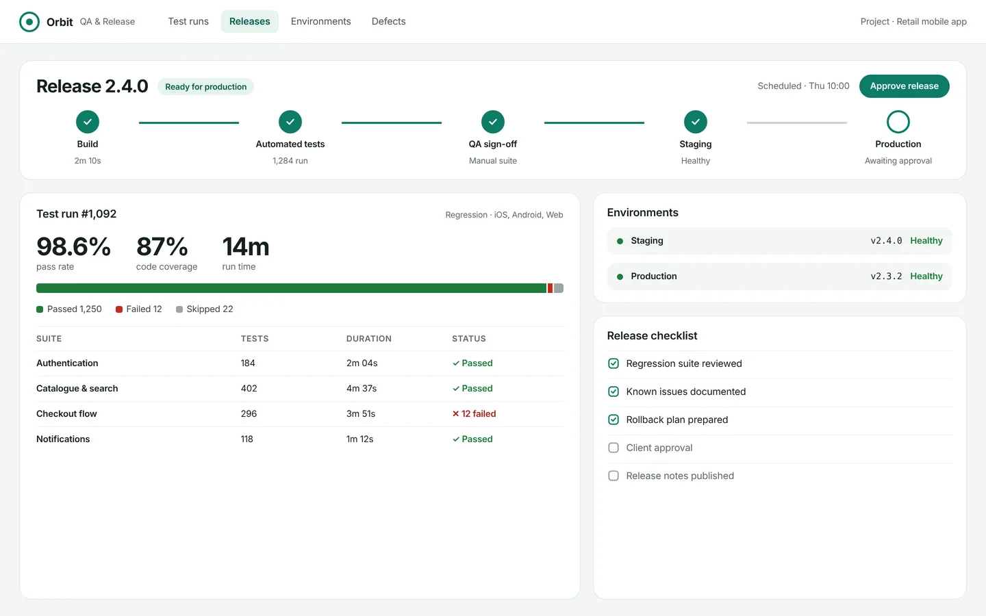
Task: Click the Authentication suite name
Action: [67, 363]
